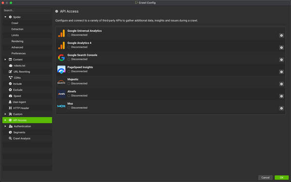The width and height of the screenshot is (291, 182).
Task: Expand the API Access tree section
Action: click(x=5, y=120)
